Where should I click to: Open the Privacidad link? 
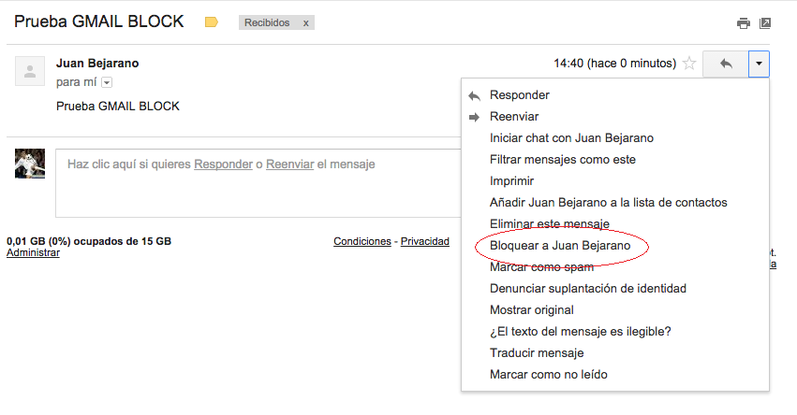click(425, 241)
